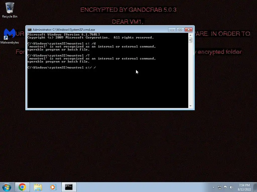This screenshot has height=192, width=257.
Task: Click the 'Copyright (c) 2009 Microsoft Corporation' line
Action: coord(91,37)
